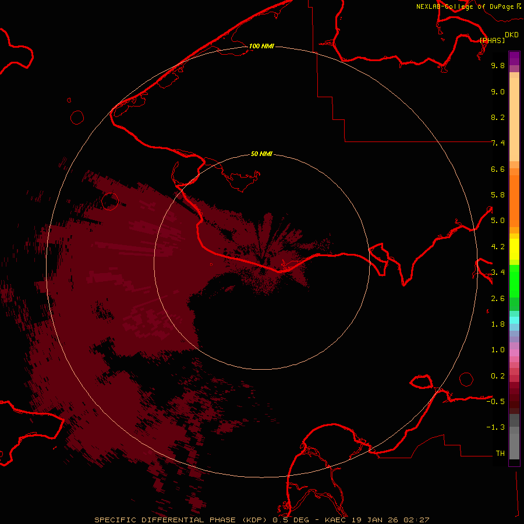The width and height of the screenshot is (524, 524).
Task: Select the 0.2 value on the color scale
Action: (498, 376)
